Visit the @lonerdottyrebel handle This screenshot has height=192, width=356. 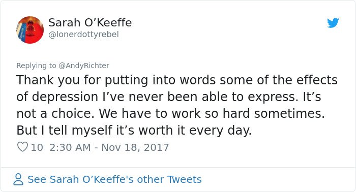tap(83, 35)
